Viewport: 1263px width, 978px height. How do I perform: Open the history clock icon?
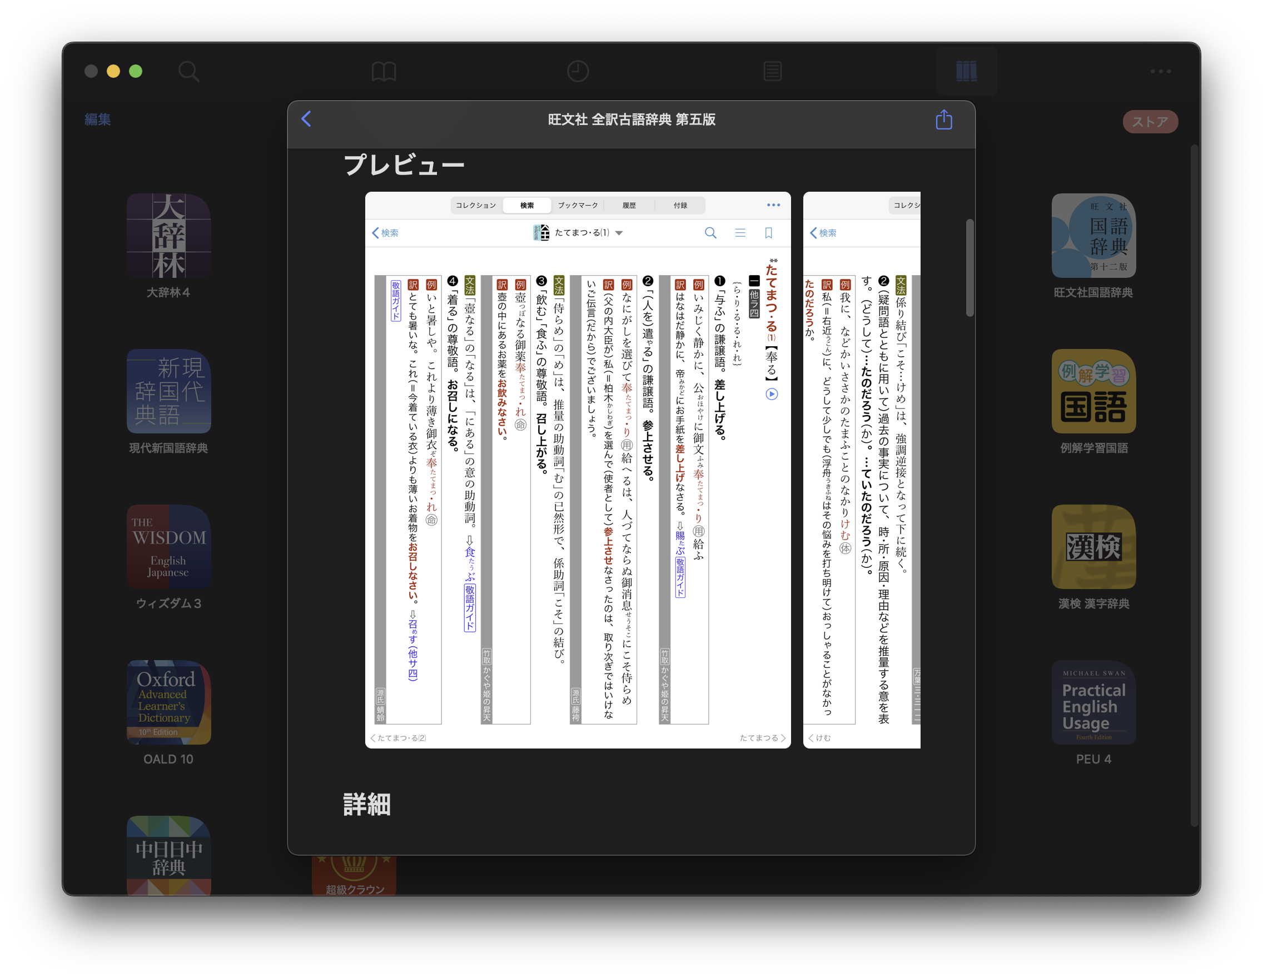(577, 72)
